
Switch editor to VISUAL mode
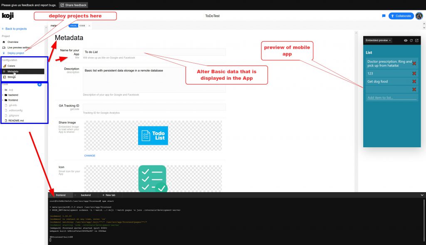73,26
